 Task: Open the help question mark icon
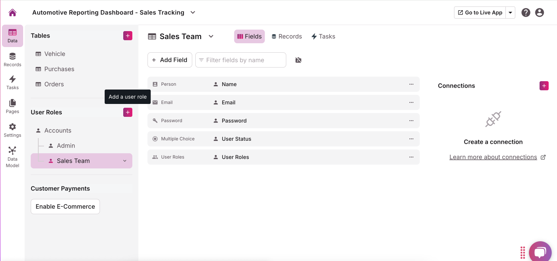pos(526,13)
